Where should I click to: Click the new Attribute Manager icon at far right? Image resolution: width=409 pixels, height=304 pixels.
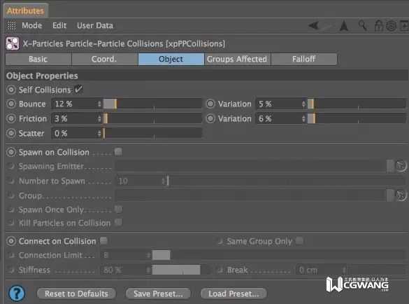pyautogui.click(x=405, y=26)
